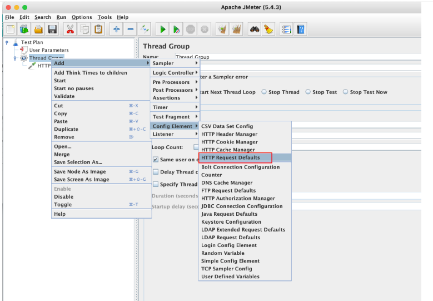Click the Stop test toolbar icon

click(191, 29)
